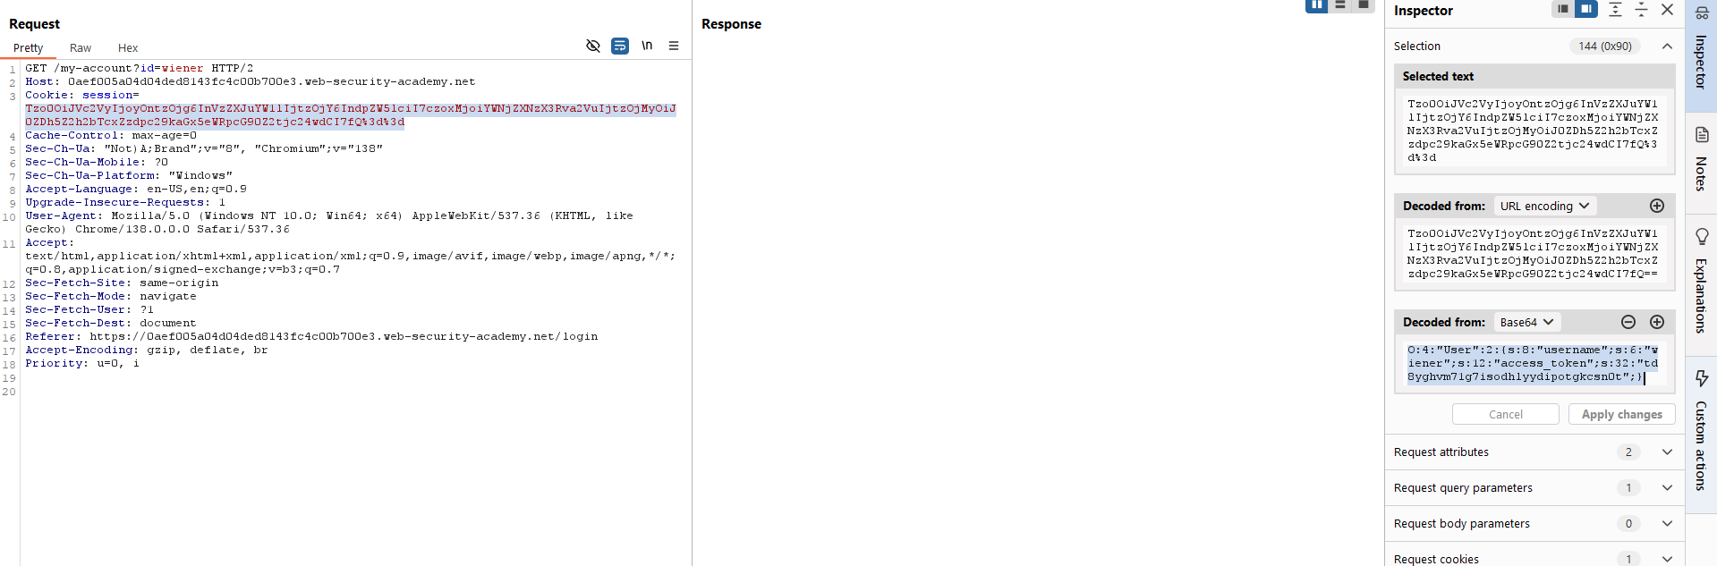Screen dimensions: 1717x566
Task: Toggle line wrapping in the request editor
Action: (620, 46)
